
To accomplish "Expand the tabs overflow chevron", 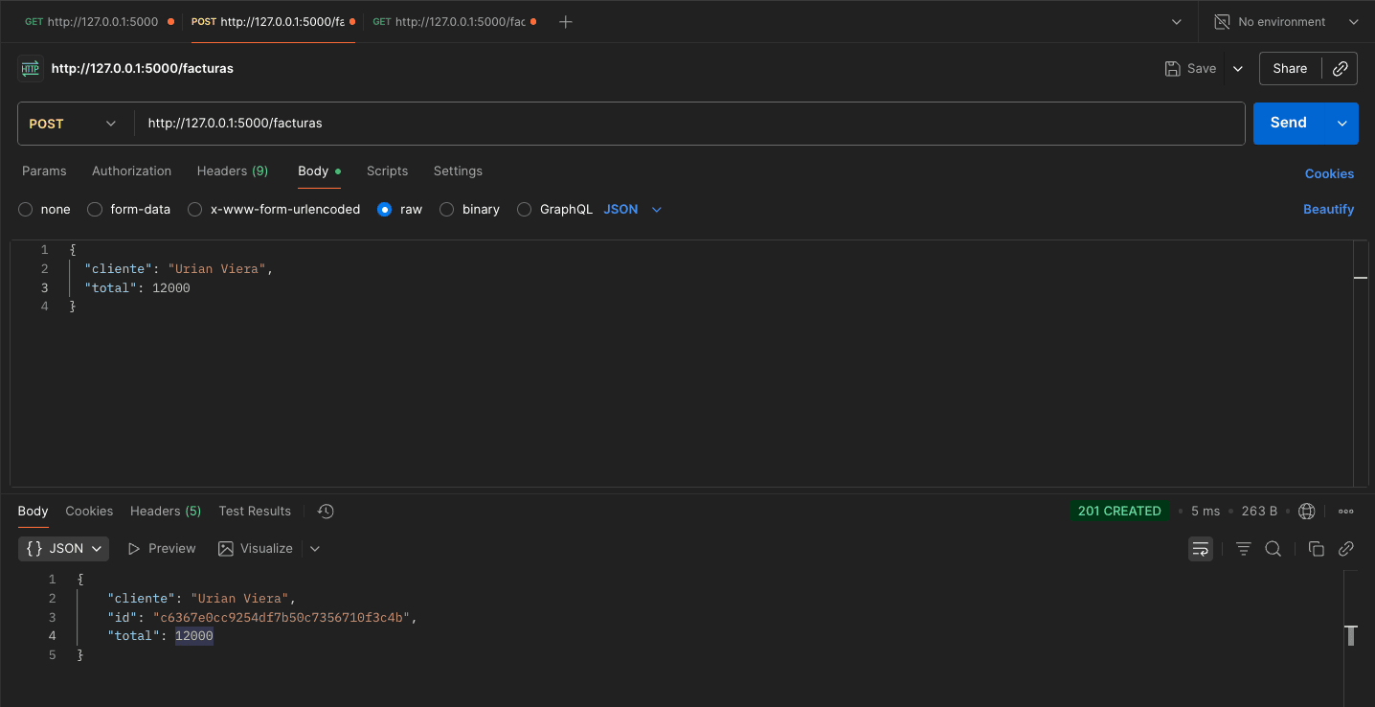I will point(1177,21).
